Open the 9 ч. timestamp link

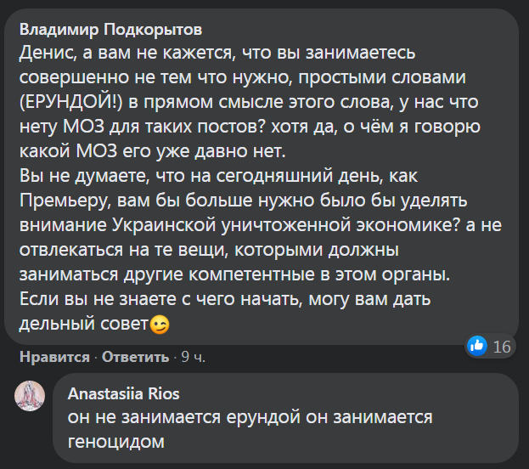193,357
